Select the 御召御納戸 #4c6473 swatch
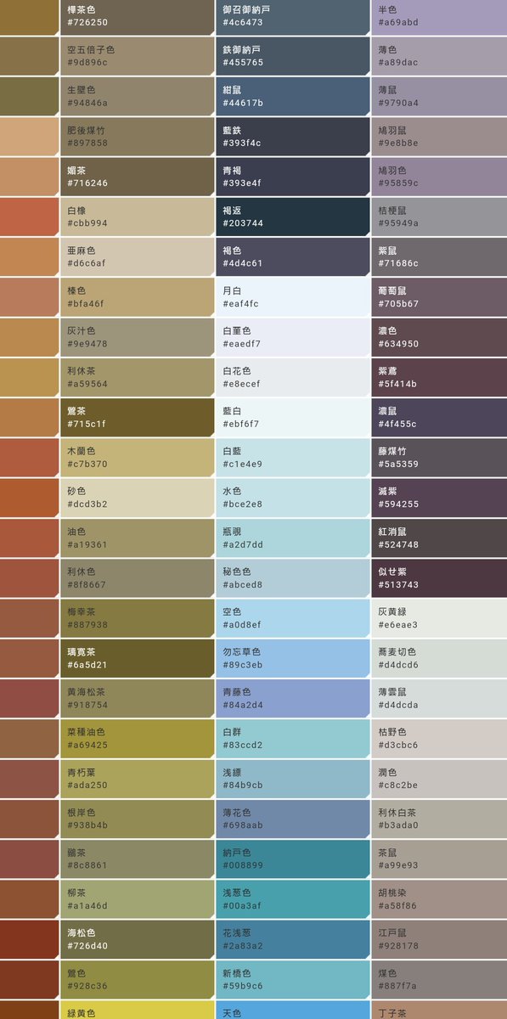The width and height of the screenshot is (507, 1019). tap(292, 17)
